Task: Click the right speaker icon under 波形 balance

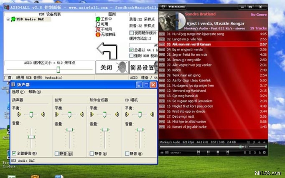Action: (81, 114)
